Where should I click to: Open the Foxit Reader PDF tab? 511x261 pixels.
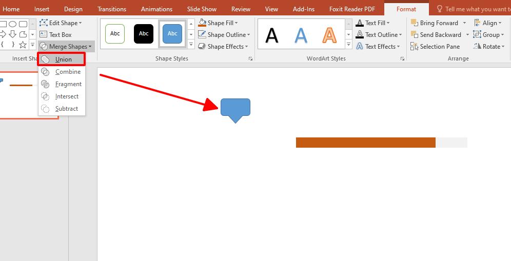(x=352, y=9)
